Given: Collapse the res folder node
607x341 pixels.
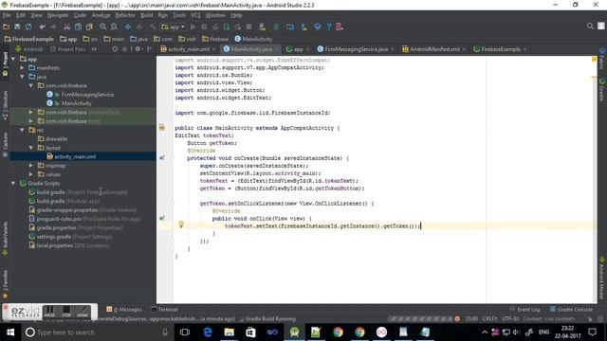Looking at the screenshot, I should (x=22, y=130).
